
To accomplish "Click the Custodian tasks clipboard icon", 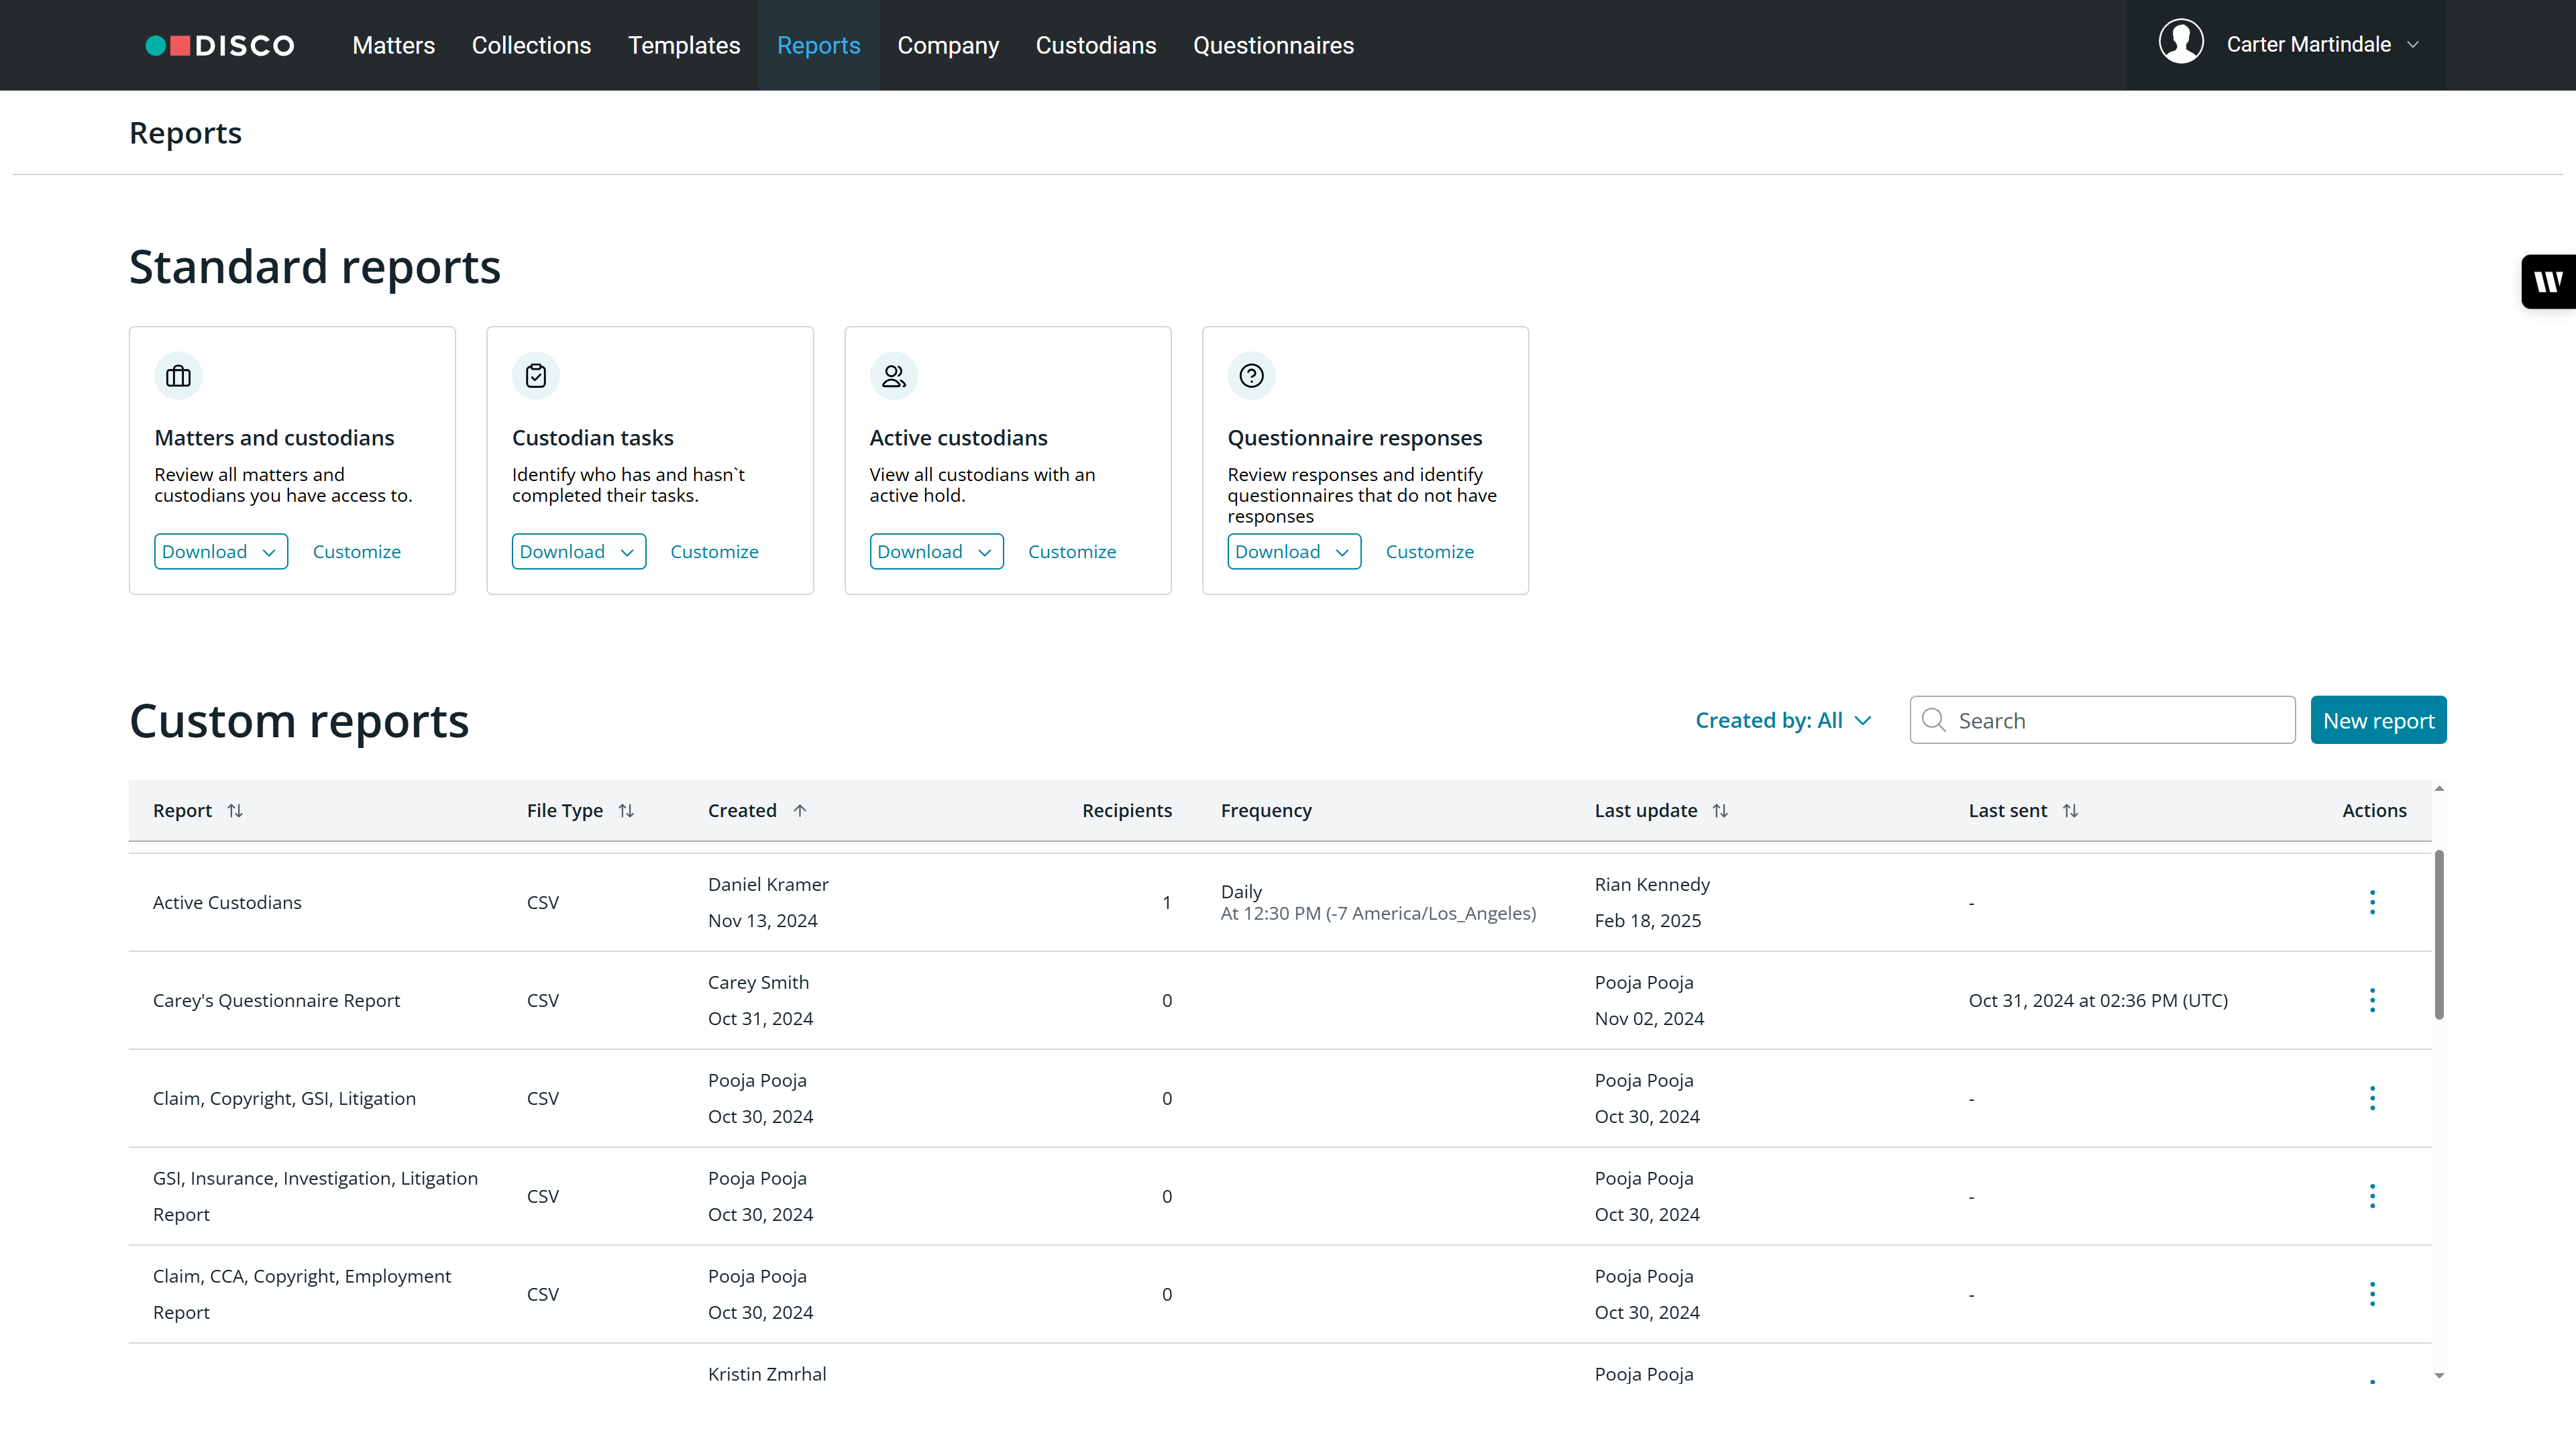I will (x=536, y=376).
